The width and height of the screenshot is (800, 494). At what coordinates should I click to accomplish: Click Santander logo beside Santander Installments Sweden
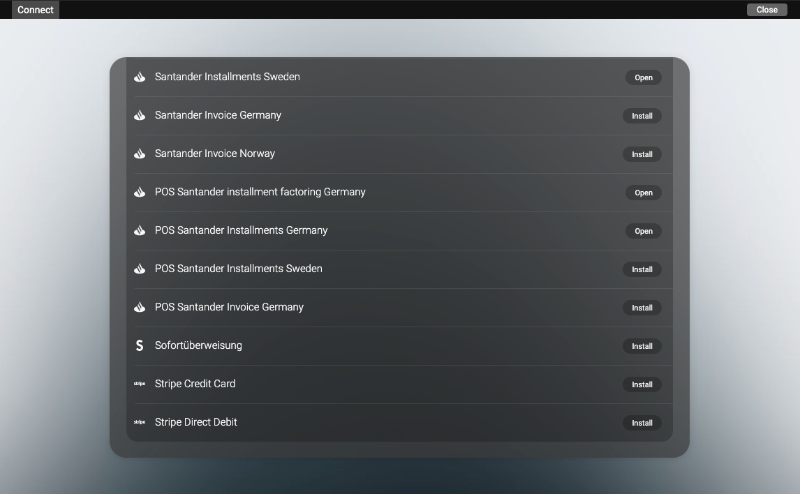coord(140,77)
